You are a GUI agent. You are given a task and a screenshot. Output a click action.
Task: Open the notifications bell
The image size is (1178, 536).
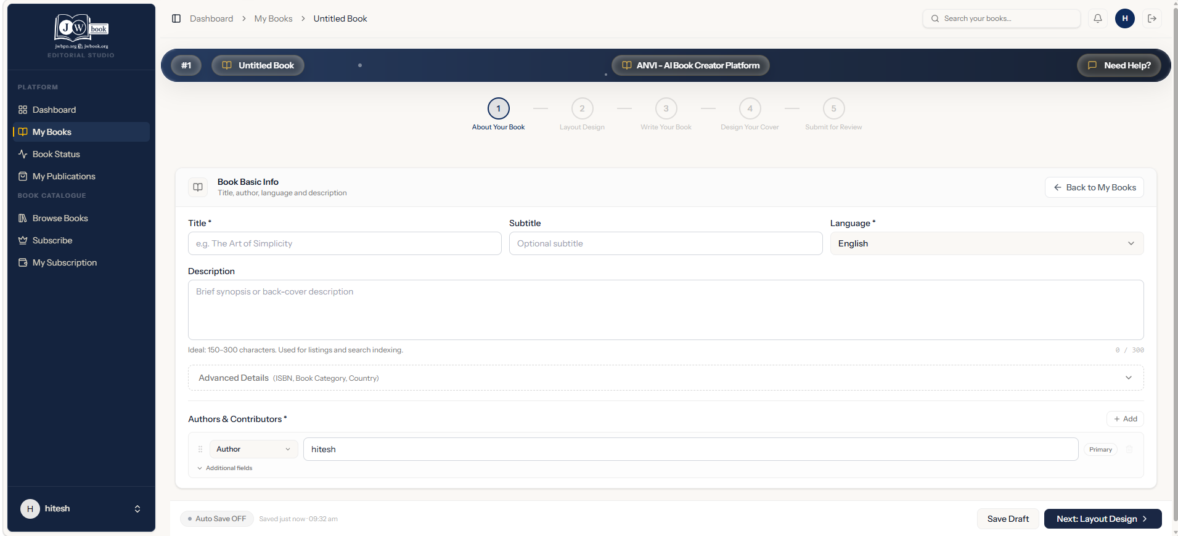tap(1098, 18)
